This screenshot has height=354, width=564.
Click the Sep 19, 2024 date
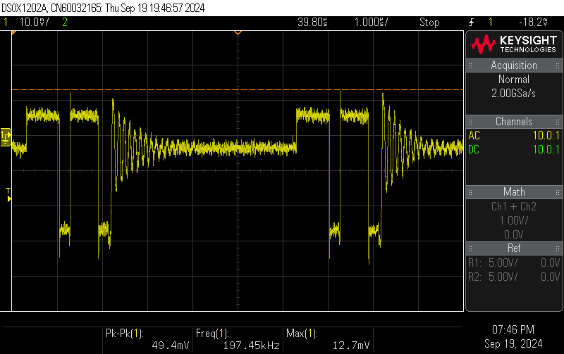point(513,343)
